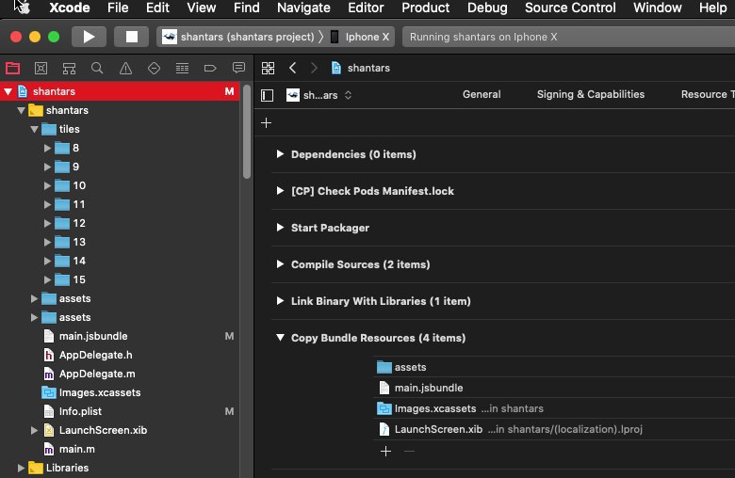Open the Source Control menu

(570, 8)
